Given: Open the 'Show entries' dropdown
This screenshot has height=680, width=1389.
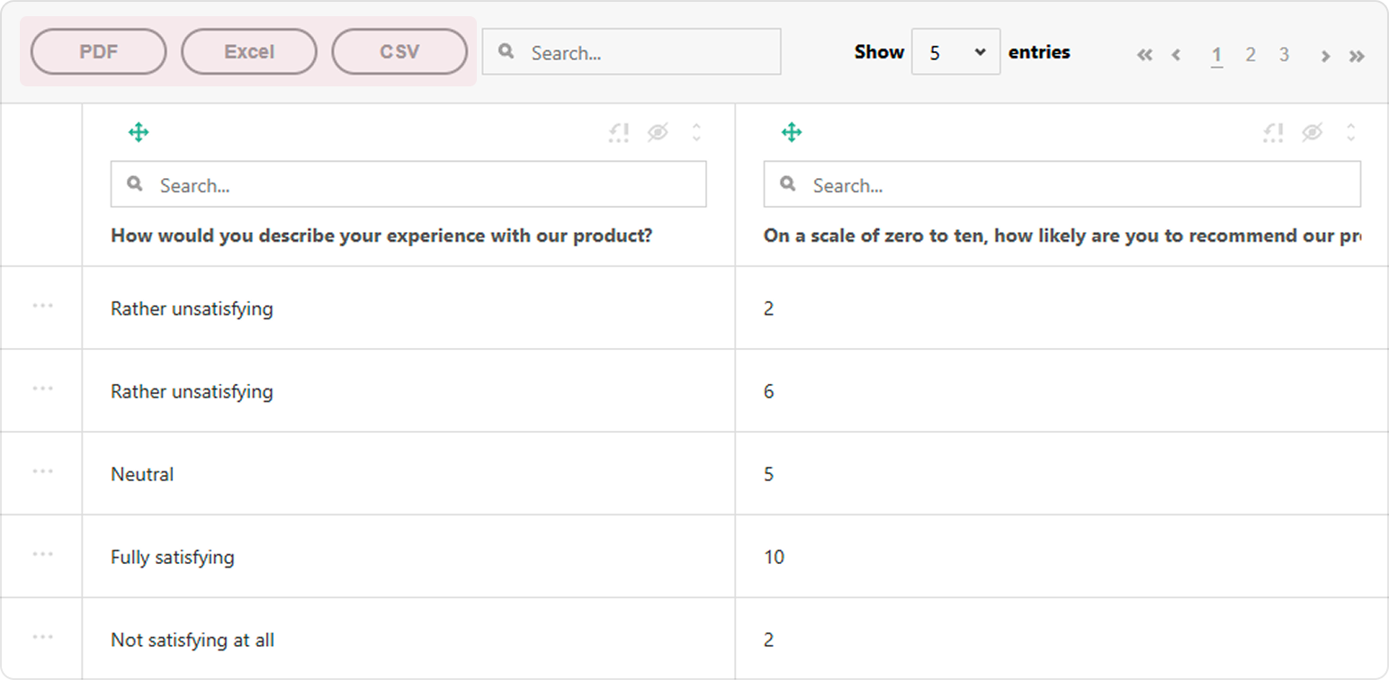Looking at the screenshot, I should (x=955, y=51).
